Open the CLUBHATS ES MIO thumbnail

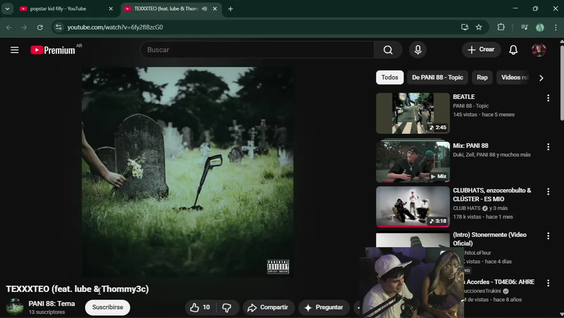[413, 206]
